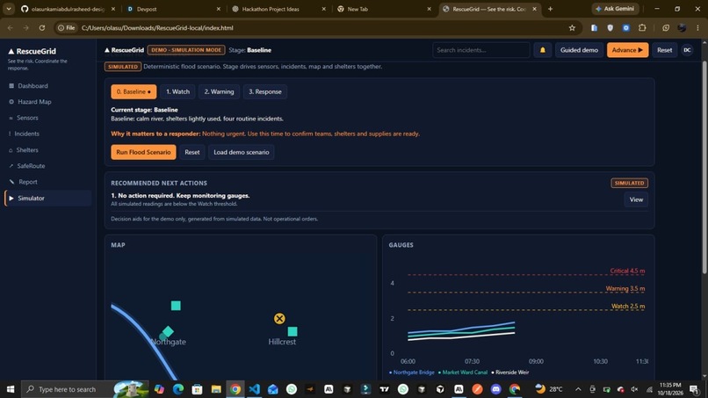Switch to the 3. Response stage
This screenshot has height=398, width=708.
pos(265,91)
